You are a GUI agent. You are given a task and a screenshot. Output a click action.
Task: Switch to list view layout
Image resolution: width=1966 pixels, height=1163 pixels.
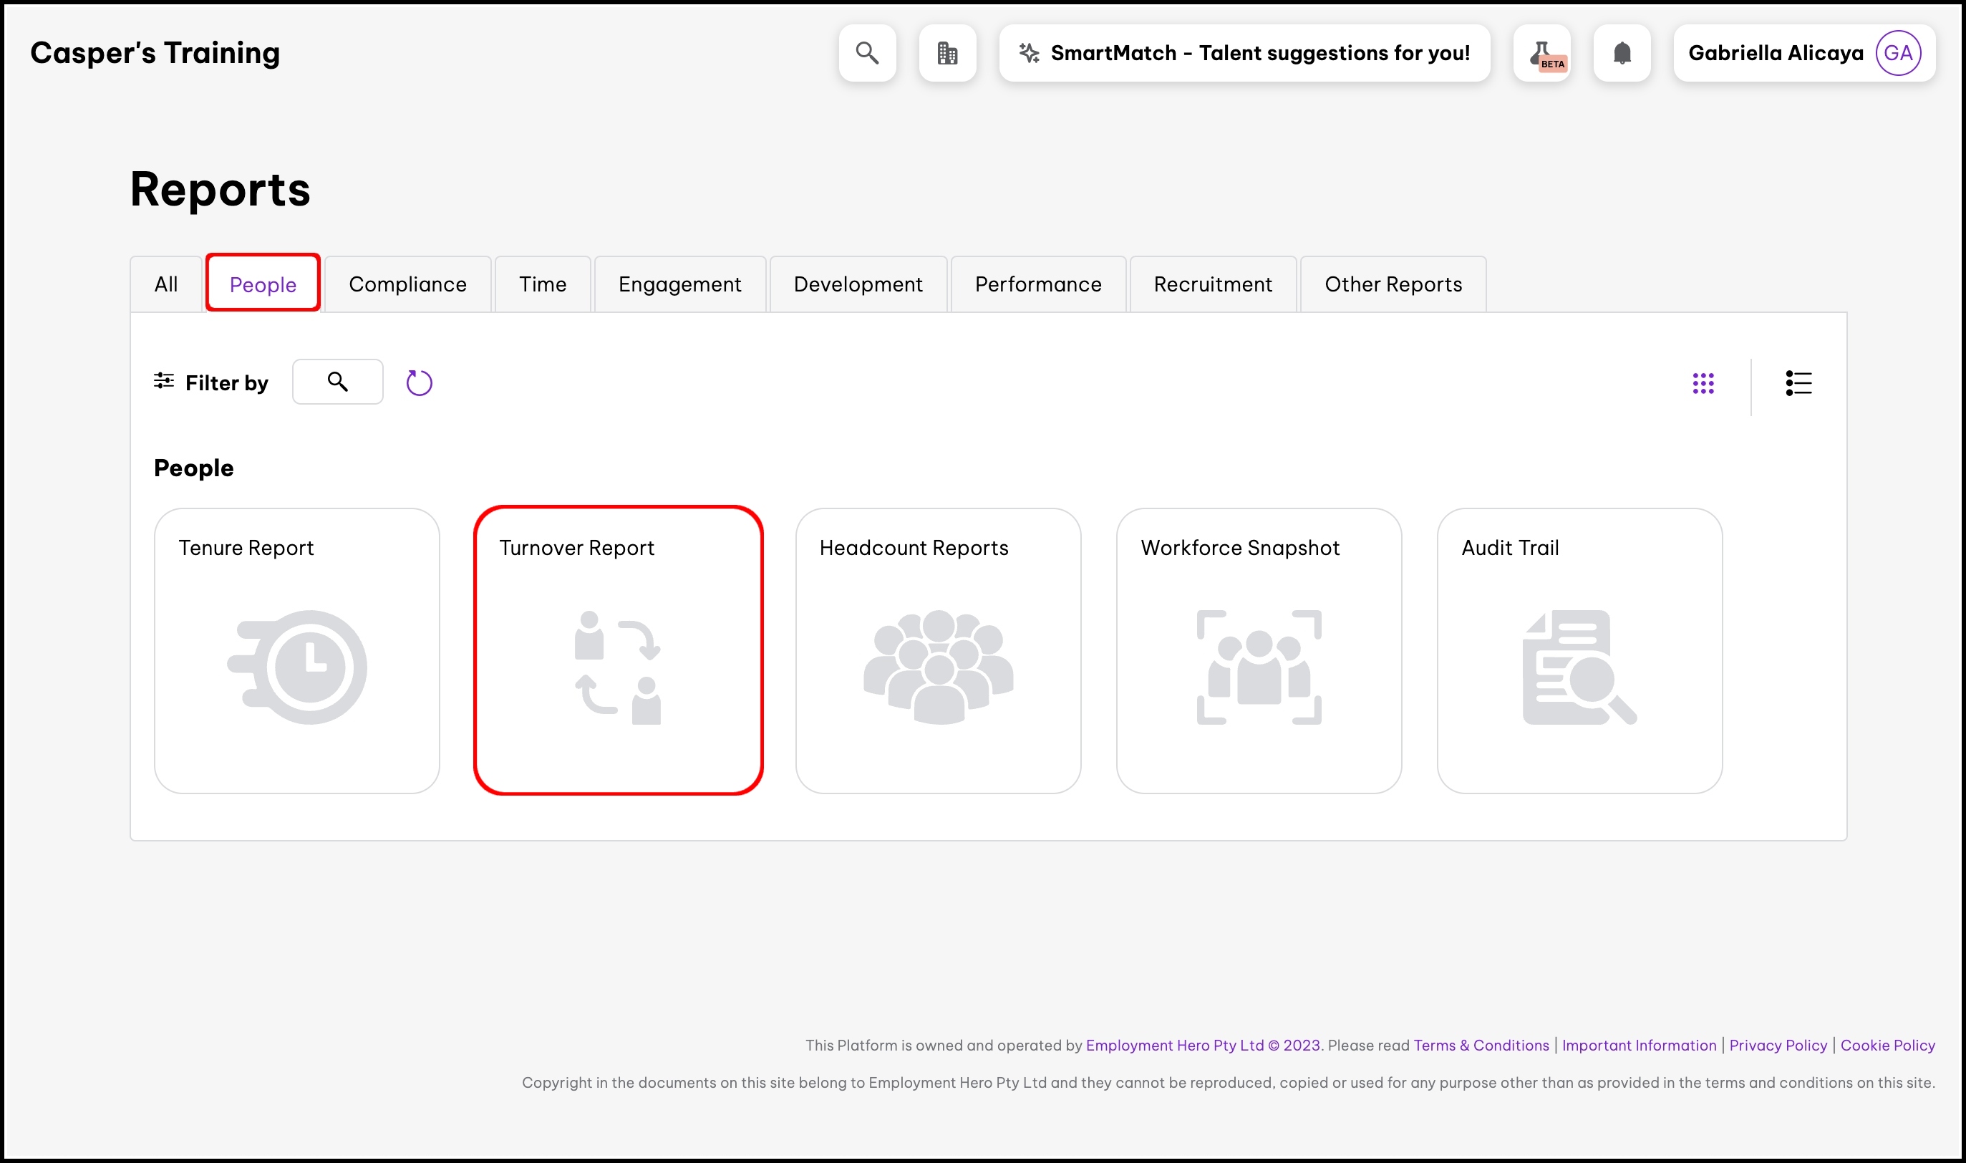[x=1798, y=383]
